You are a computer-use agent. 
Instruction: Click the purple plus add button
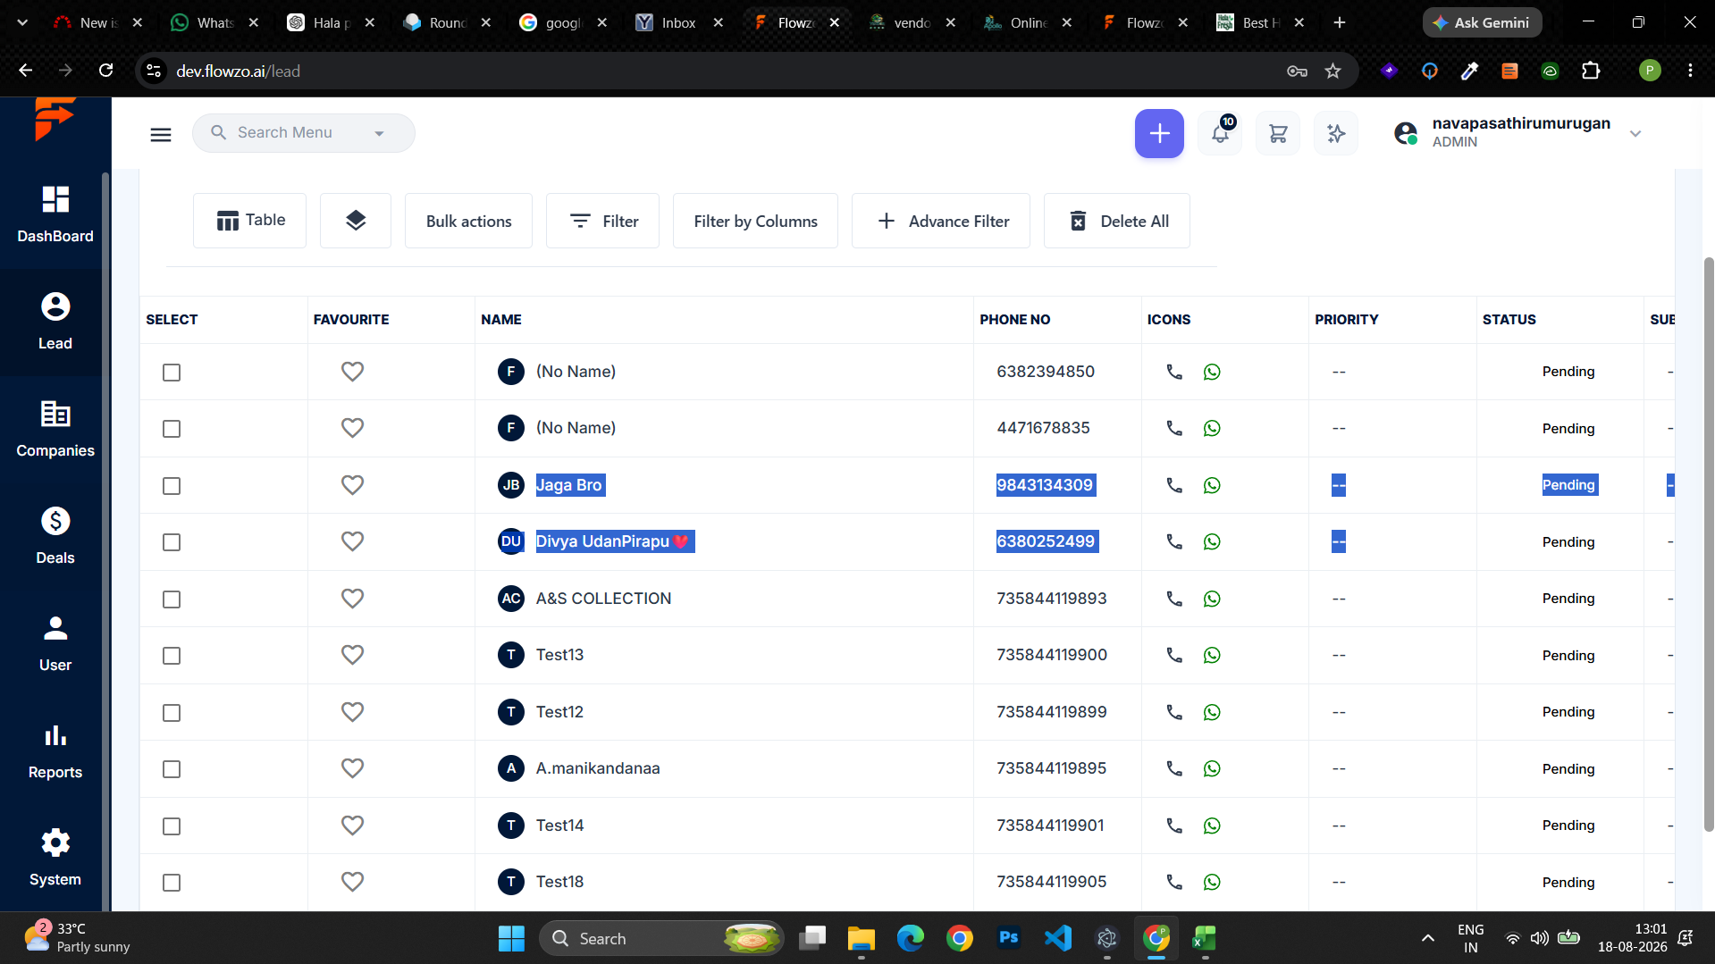point(1159,133)
